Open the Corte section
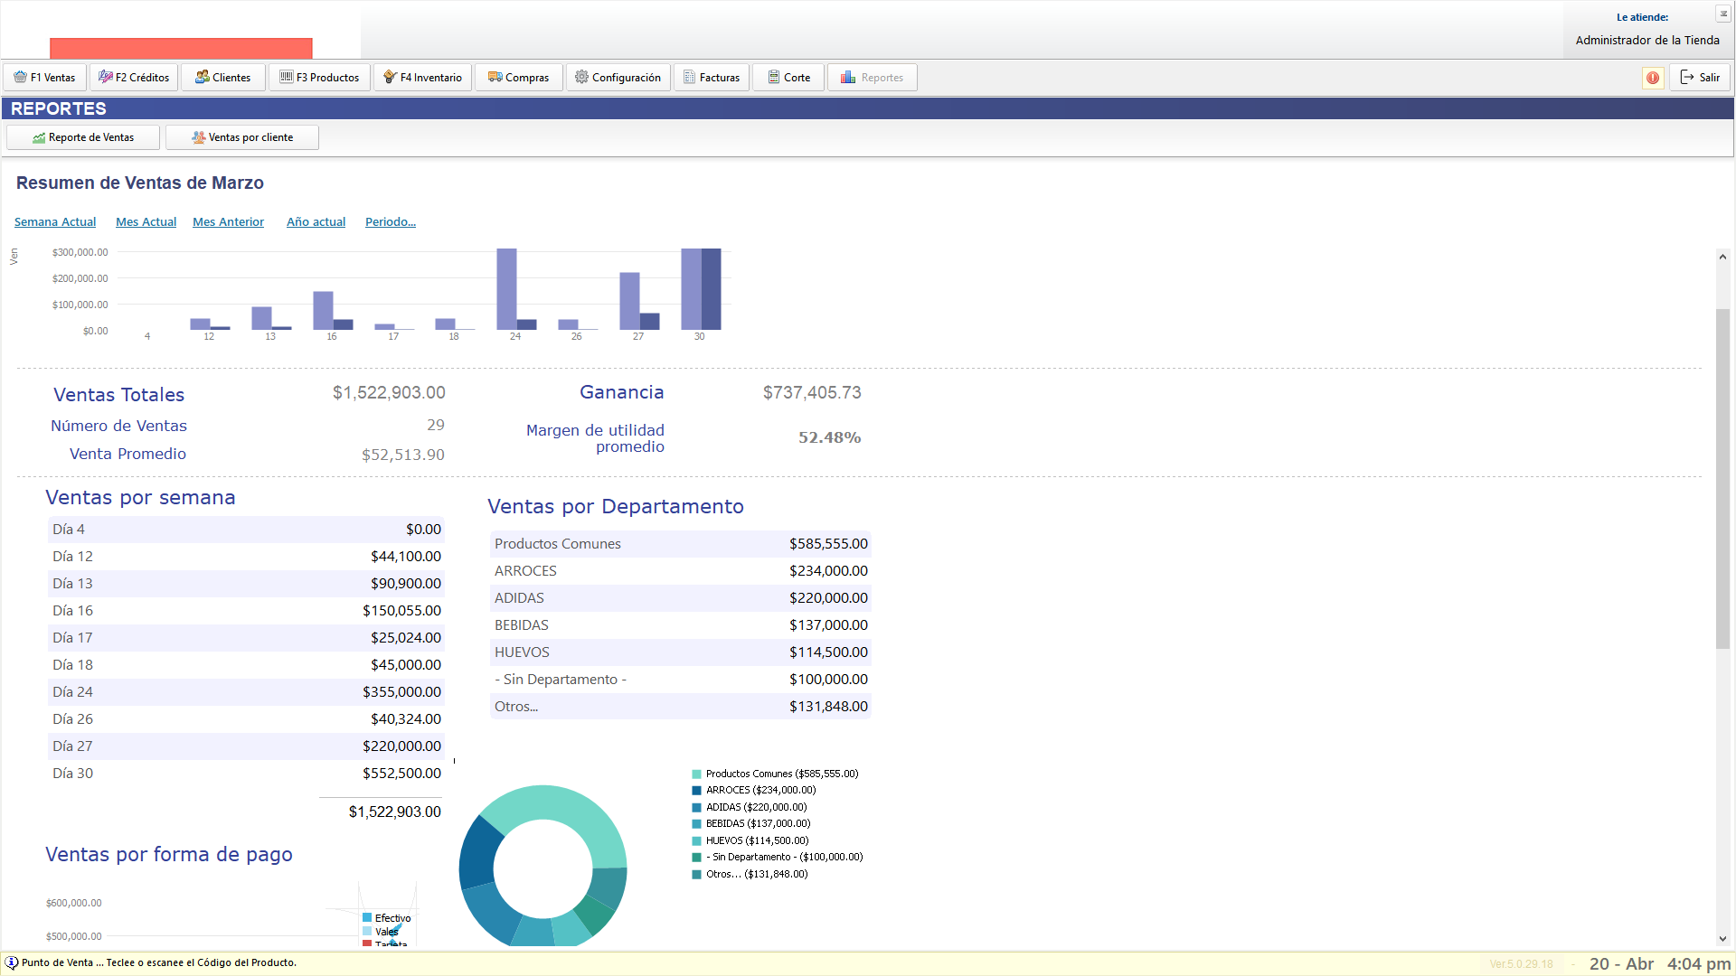The image size is (1736, 976). coord(788,78)
